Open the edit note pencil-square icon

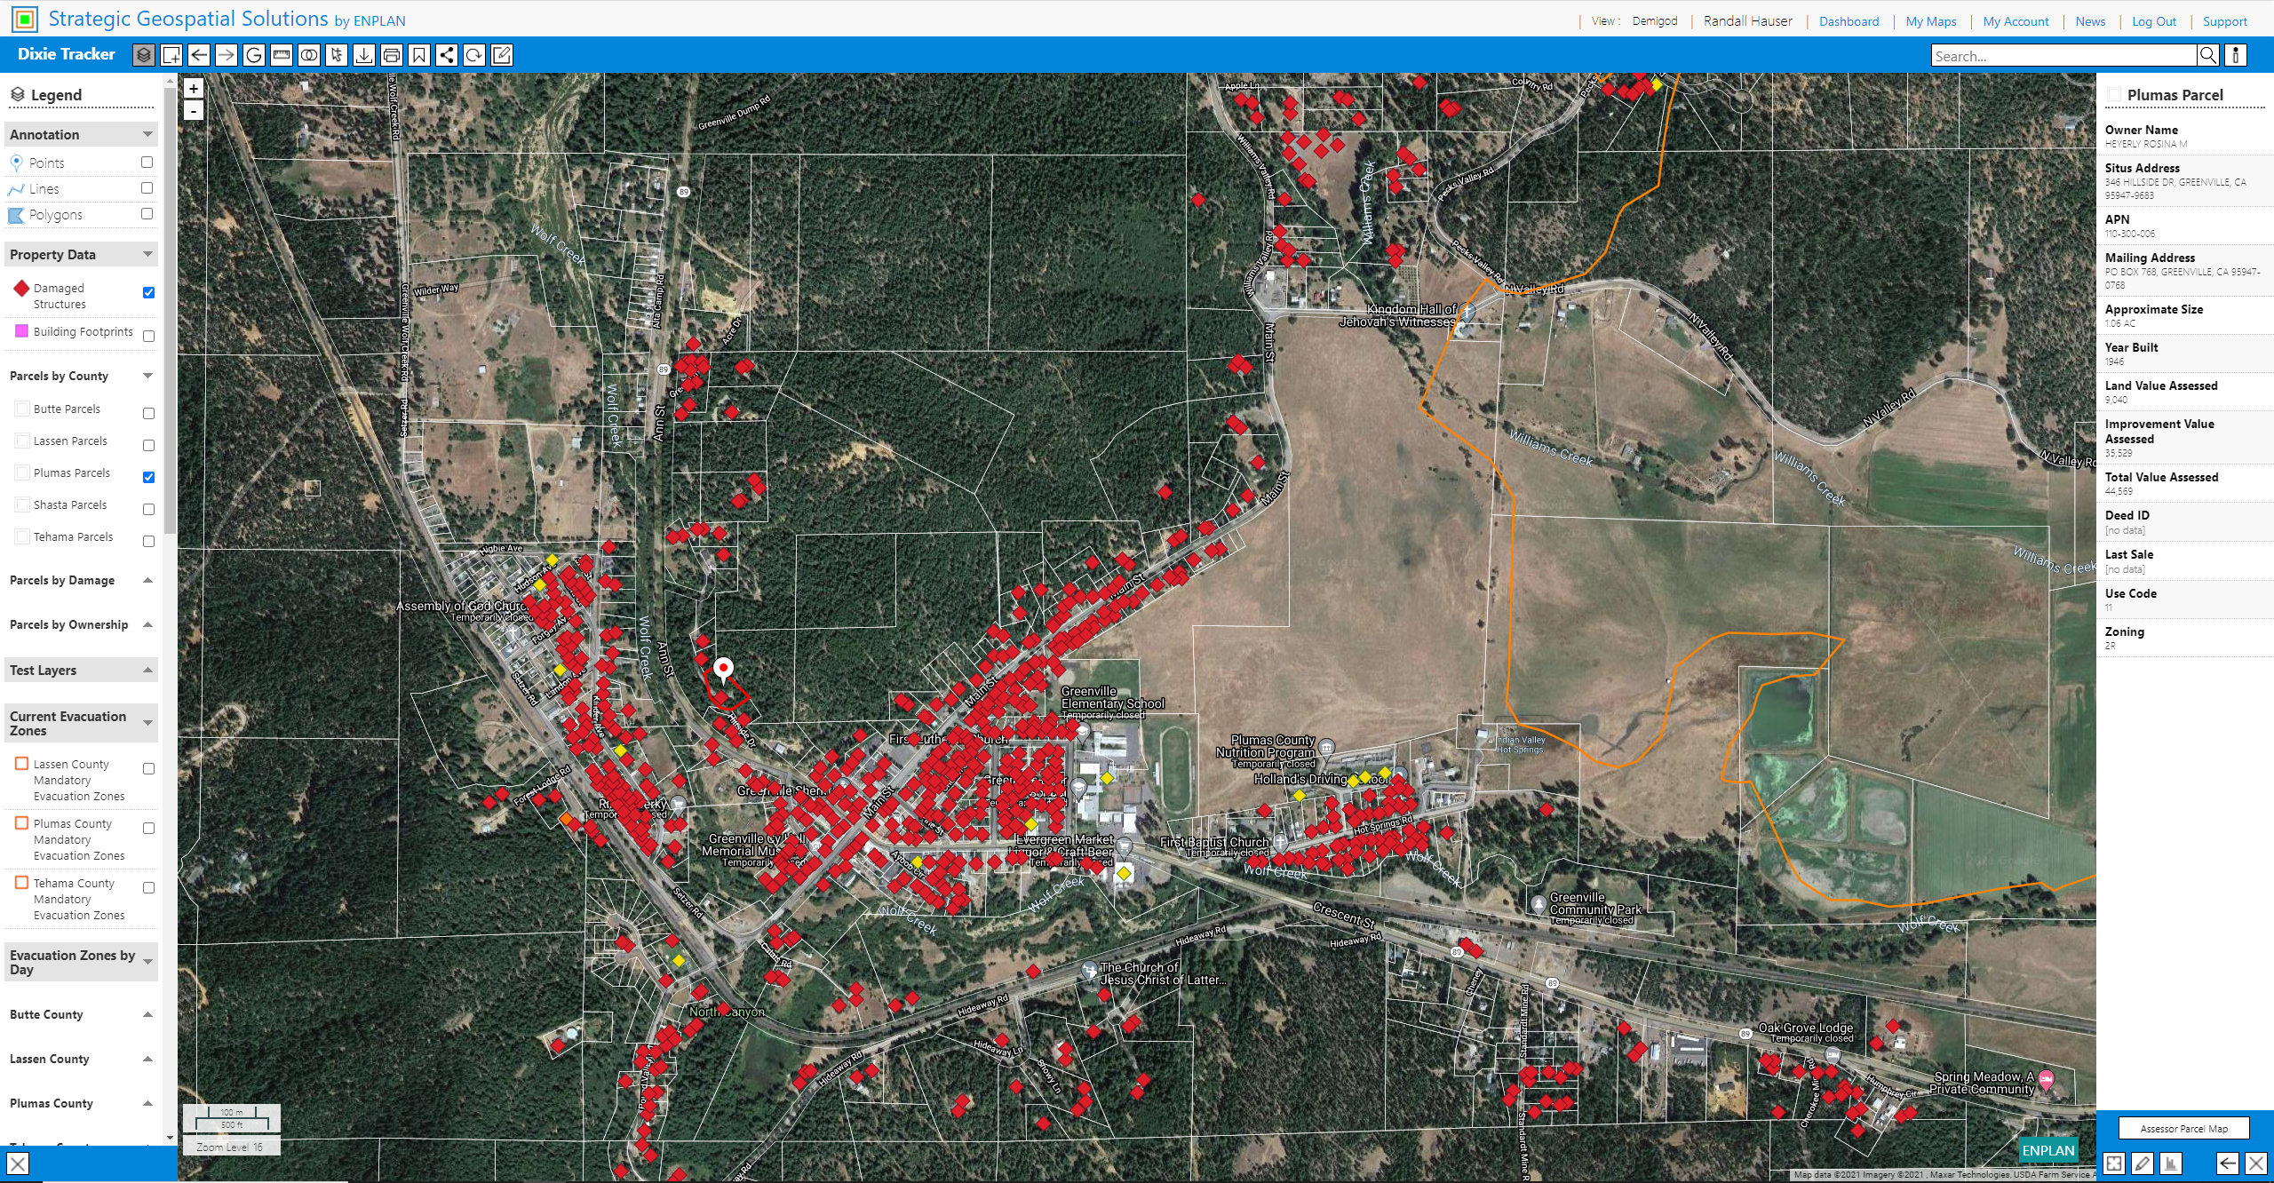pyautogui.click(x=502, y=55)
